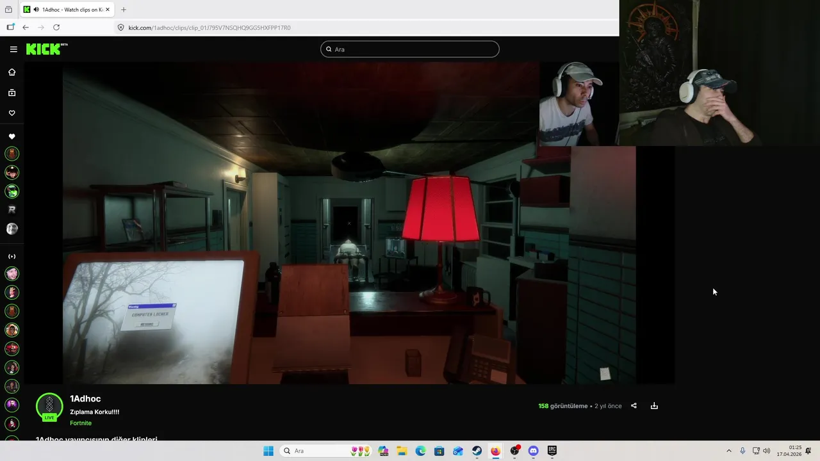Image resolution: width=820 pixels, height=461 pixels.
Task: Open Discord from the taskbar
Action: click(533, 451)
